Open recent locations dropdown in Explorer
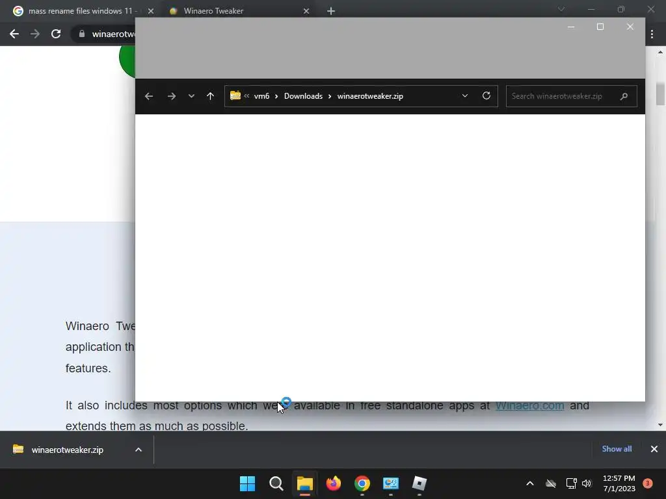Screen dimensions: 666x499 (191, 96)
